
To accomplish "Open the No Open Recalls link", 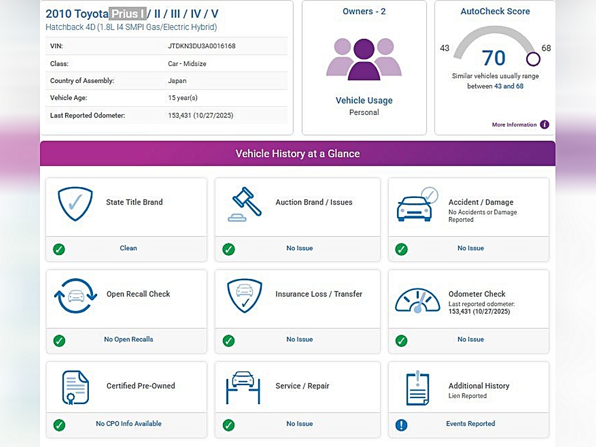I will (128, 339).
